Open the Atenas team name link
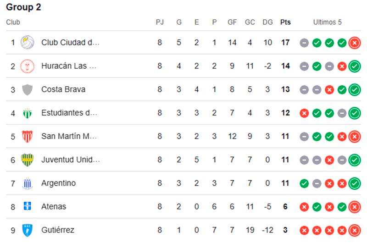Screen dimensions: 367x243 click(54, 206)
